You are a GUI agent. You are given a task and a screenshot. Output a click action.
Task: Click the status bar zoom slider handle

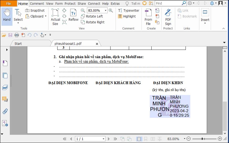pos(202,138)
